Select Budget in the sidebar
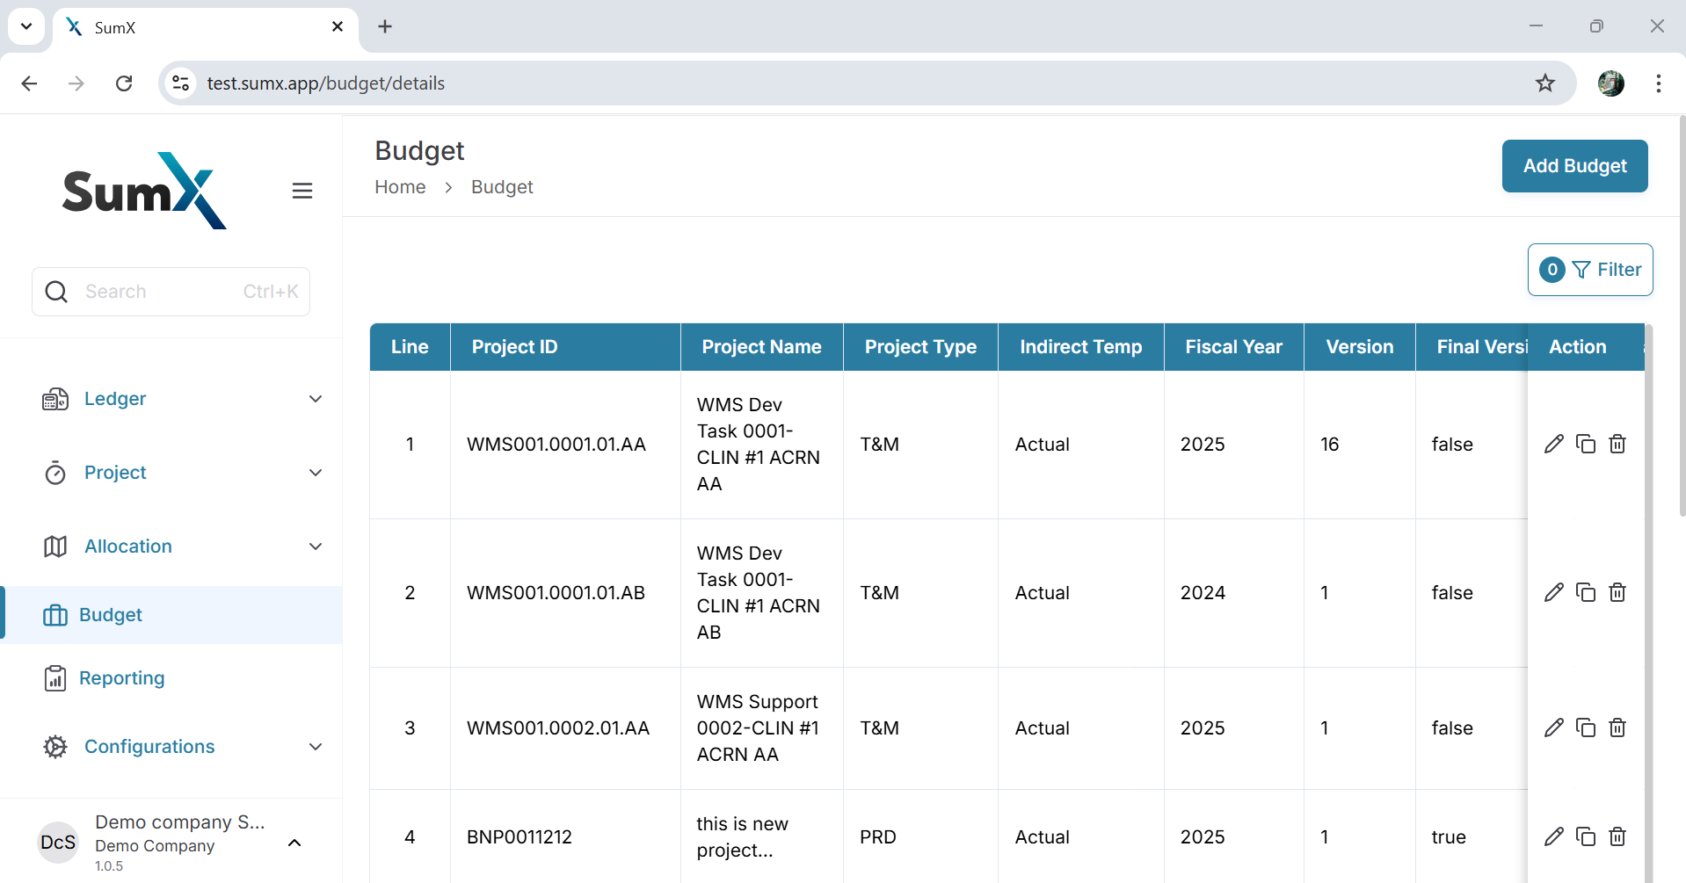1686x883 pixels. click(171, 615)
